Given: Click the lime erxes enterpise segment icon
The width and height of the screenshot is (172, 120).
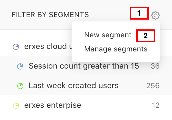Looking at the screenshot, I should (16, 105).
